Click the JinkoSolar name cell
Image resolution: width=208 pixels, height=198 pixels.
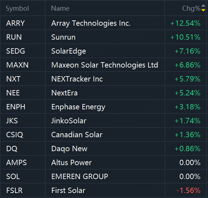105,120
